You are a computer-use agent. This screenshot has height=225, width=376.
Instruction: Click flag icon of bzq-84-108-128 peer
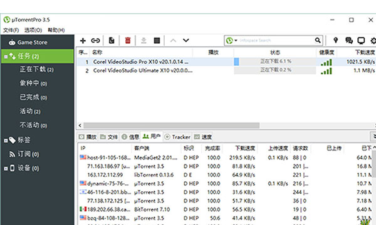pos(83,217)
